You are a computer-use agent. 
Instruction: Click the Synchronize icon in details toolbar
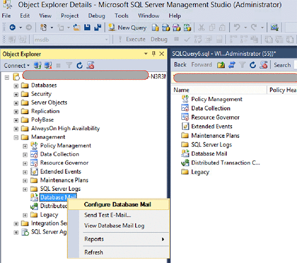(232, 65)
